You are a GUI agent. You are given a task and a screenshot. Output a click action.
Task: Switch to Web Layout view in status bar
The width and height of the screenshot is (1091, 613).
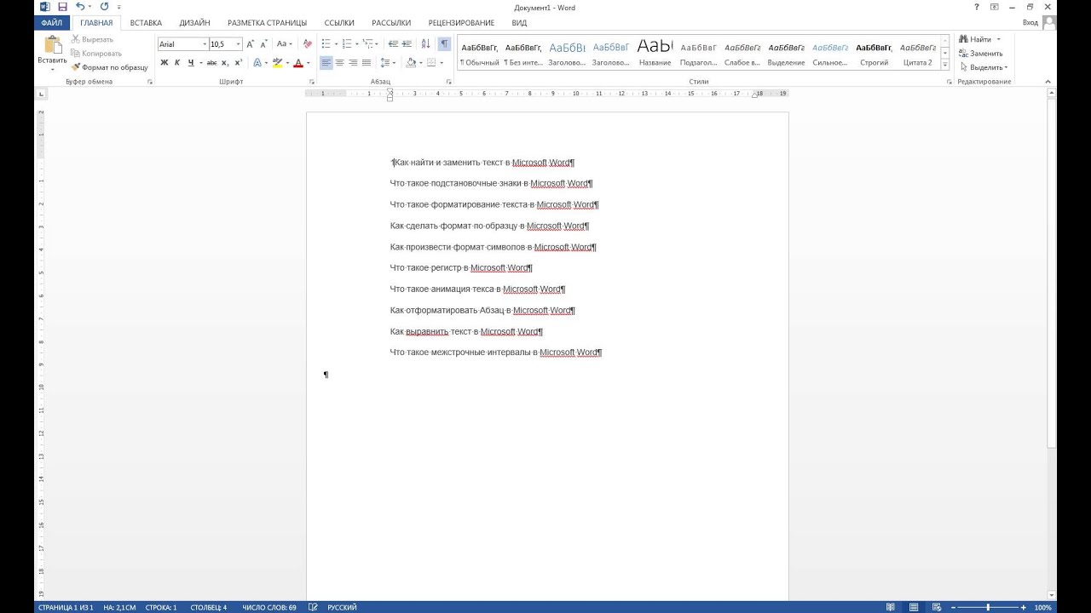tap(938, 607)
